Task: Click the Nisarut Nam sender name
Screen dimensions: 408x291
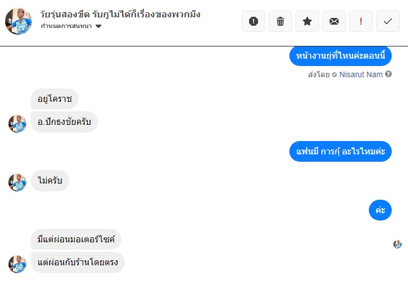Action: coord(361,74)
